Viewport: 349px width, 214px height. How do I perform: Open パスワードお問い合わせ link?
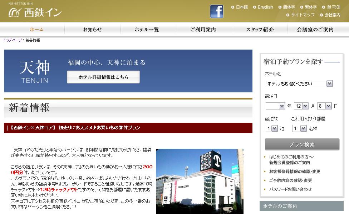point(290,189)
